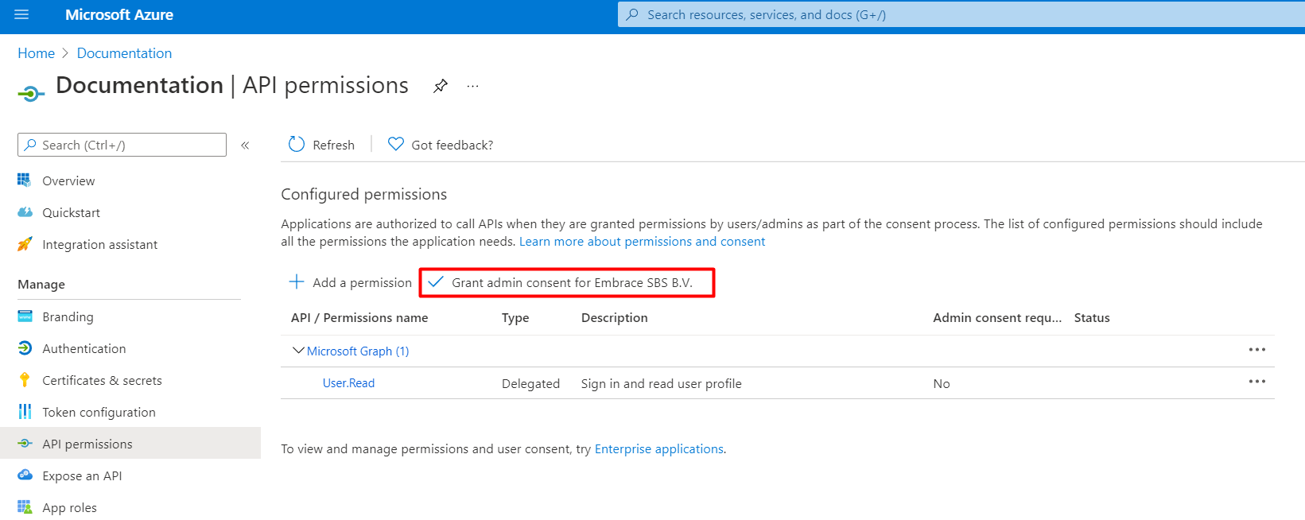Open Expose an API menu item

click(x=82, y=475)
